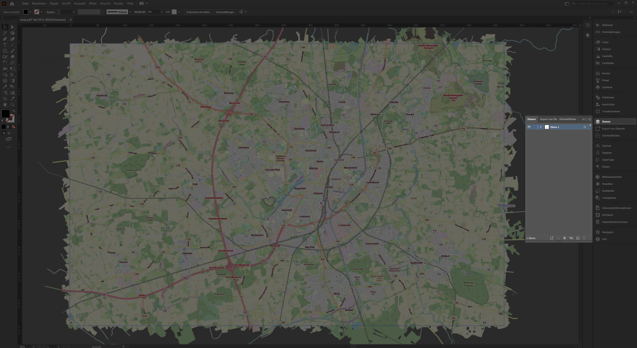The image size is (637, 348).
Task: Select the Column Graph tool
Action: (13, 92)
